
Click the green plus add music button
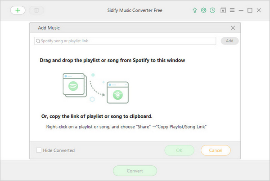click(18, 10)
